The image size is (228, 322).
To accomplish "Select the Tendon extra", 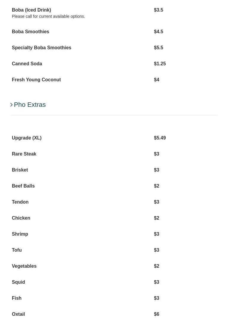I will (20, 202).
